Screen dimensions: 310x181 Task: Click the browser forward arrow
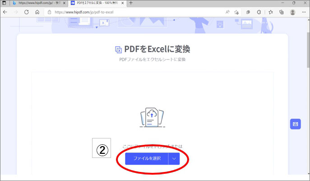pyautogui.click(x=16, y=12)
